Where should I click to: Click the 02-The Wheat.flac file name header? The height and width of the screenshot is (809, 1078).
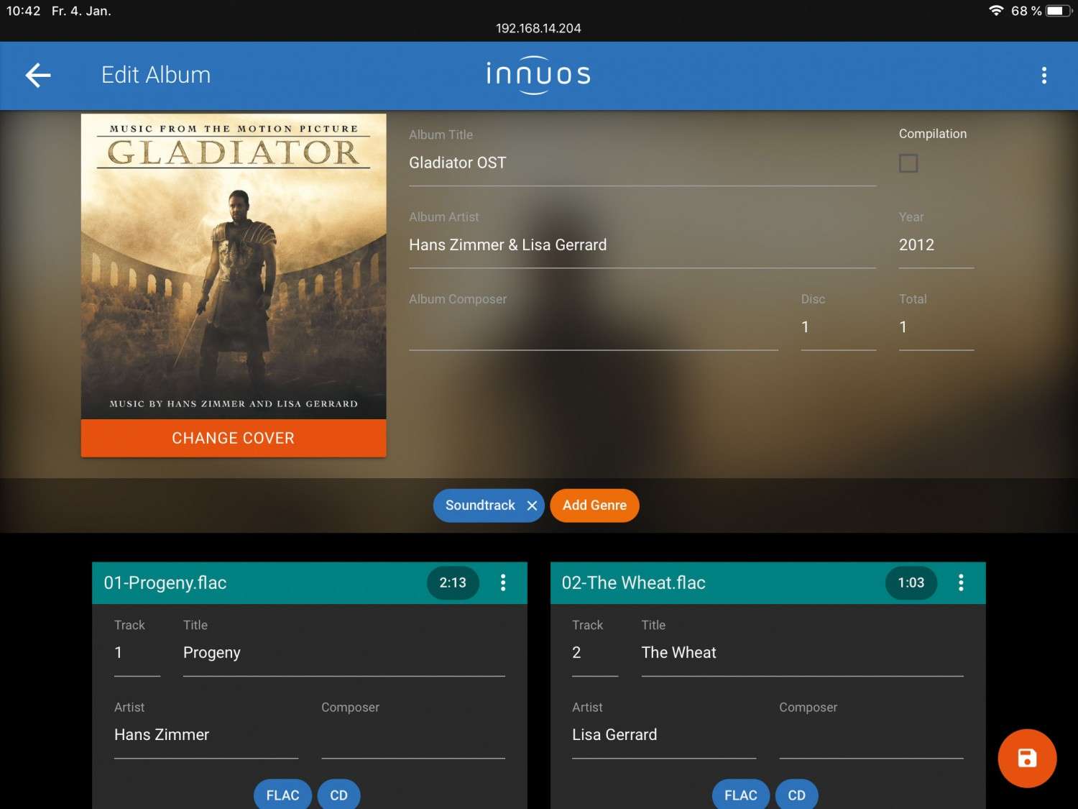(x=633, y=582)
